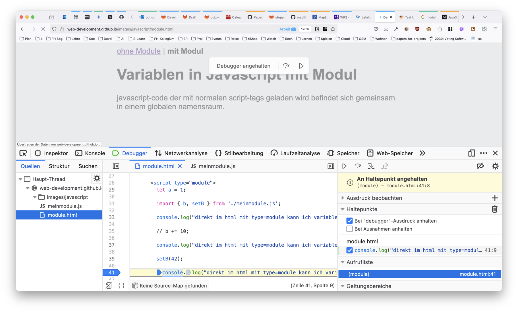Image resolution: width=518 pixels, height=312 pixels.
Task: Step out of the function
Action: tap(385, 166)
